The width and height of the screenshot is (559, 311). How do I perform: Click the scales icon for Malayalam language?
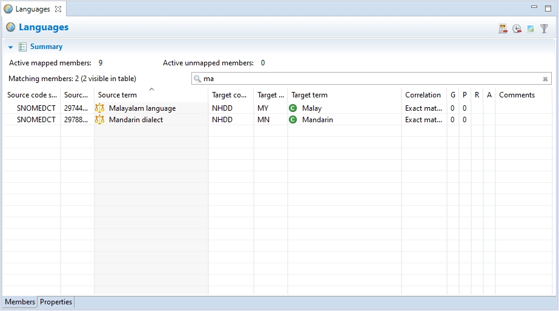click(100, 108)
